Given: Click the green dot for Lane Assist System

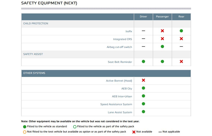Looking at the screenshot, I should point(144,112).
